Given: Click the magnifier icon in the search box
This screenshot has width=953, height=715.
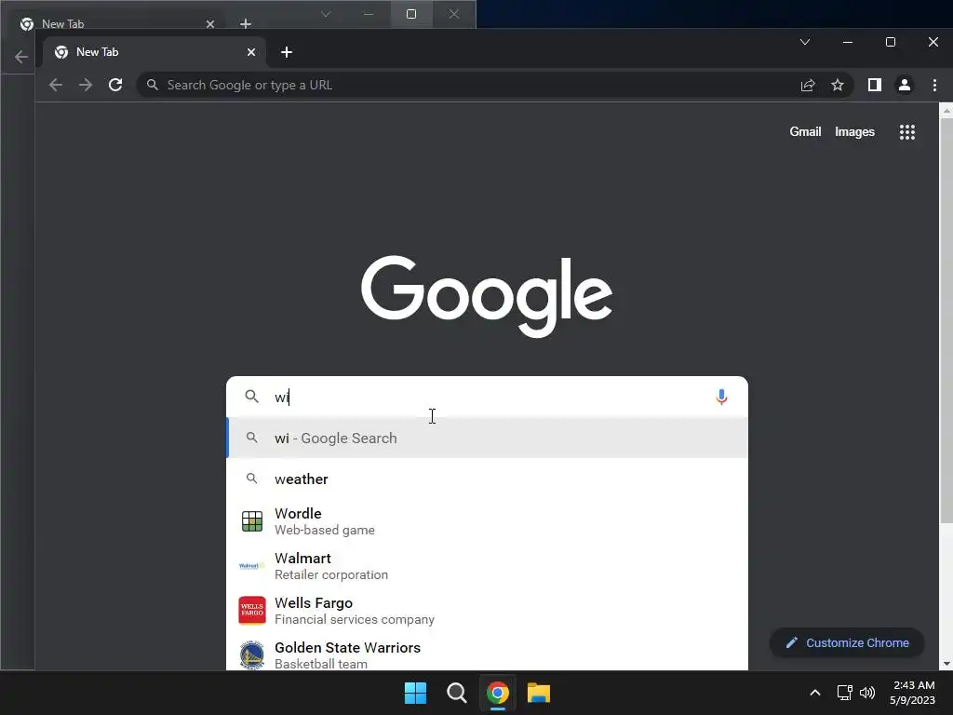Looking at the screenshot, I should pyautogui.click(x=251, y=397).
